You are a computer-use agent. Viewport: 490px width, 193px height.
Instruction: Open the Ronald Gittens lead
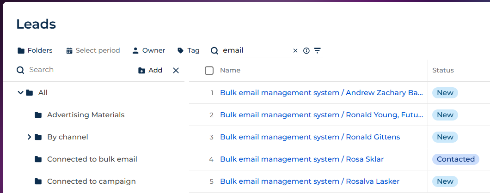pos(310,137)
